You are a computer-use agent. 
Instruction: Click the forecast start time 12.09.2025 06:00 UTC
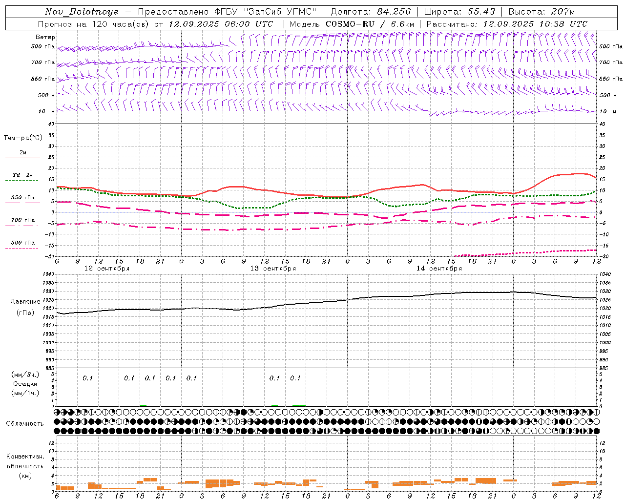[x=221, y=24]
